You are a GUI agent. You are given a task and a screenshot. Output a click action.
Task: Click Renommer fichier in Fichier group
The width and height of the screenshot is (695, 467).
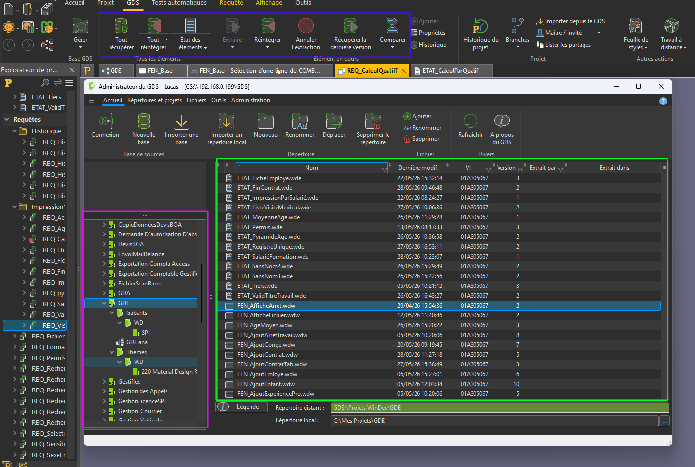[422, 128]
